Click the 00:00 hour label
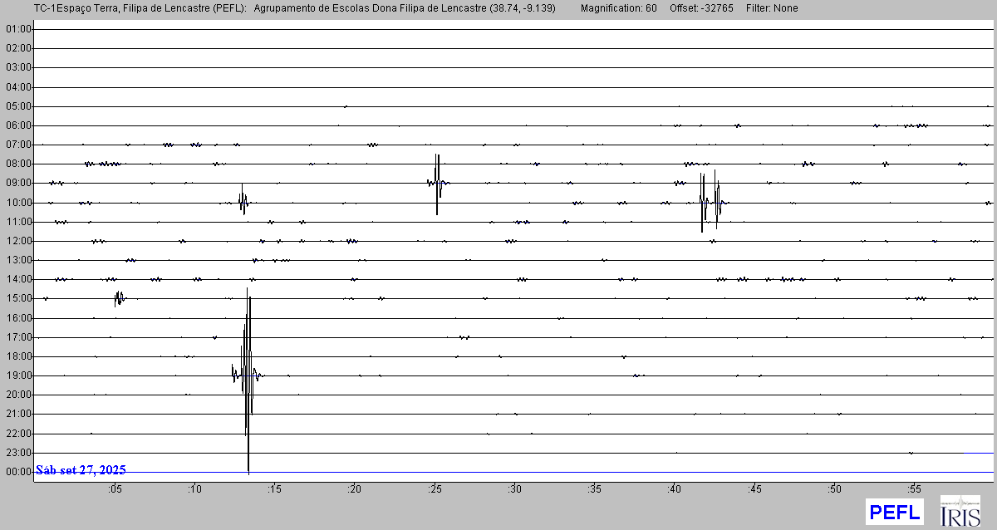The height and width of the screenshot is (530, 997). click(x=18, y=472)
